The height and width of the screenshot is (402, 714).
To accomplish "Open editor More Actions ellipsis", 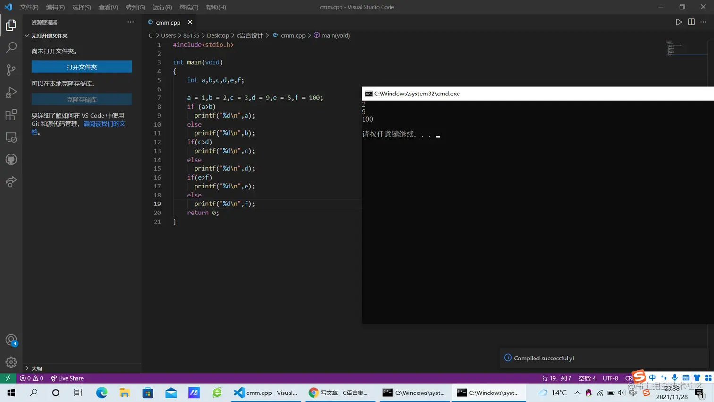I will [704, 22].
